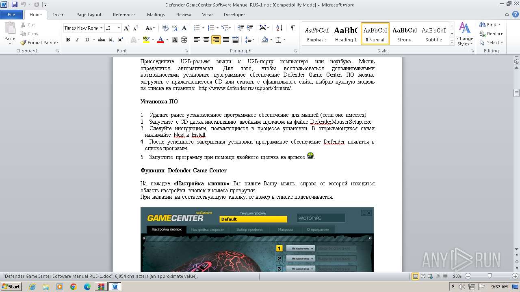The height and width of the screenshot is (292, 520).
Task: Select the Strong style
Action: 404,34
